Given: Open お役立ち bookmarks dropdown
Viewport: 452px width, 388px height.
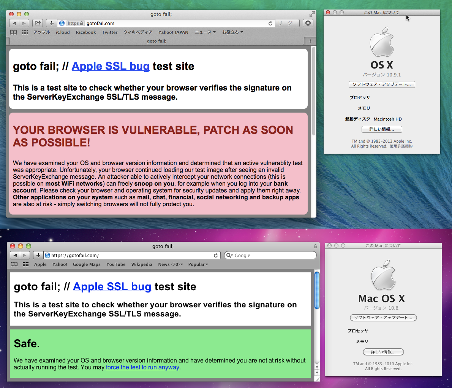Looking at the screenshot, I should [x=232, y=32].
